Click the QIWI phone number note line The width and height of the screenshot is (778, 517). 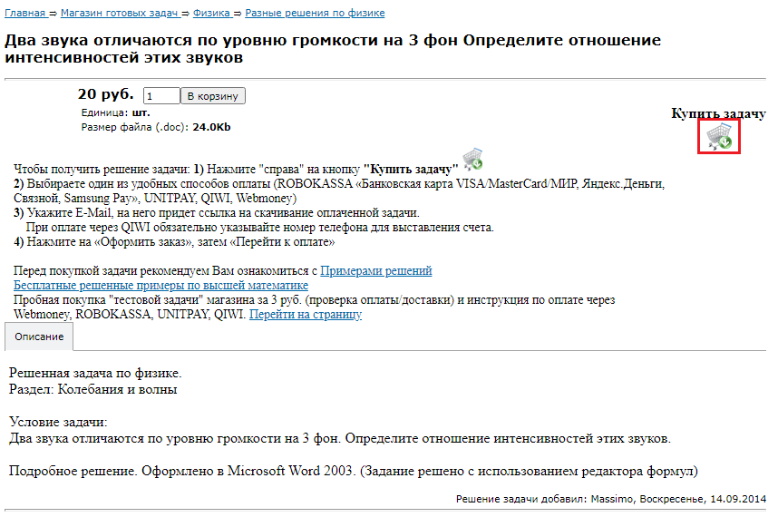click(260, 228)
